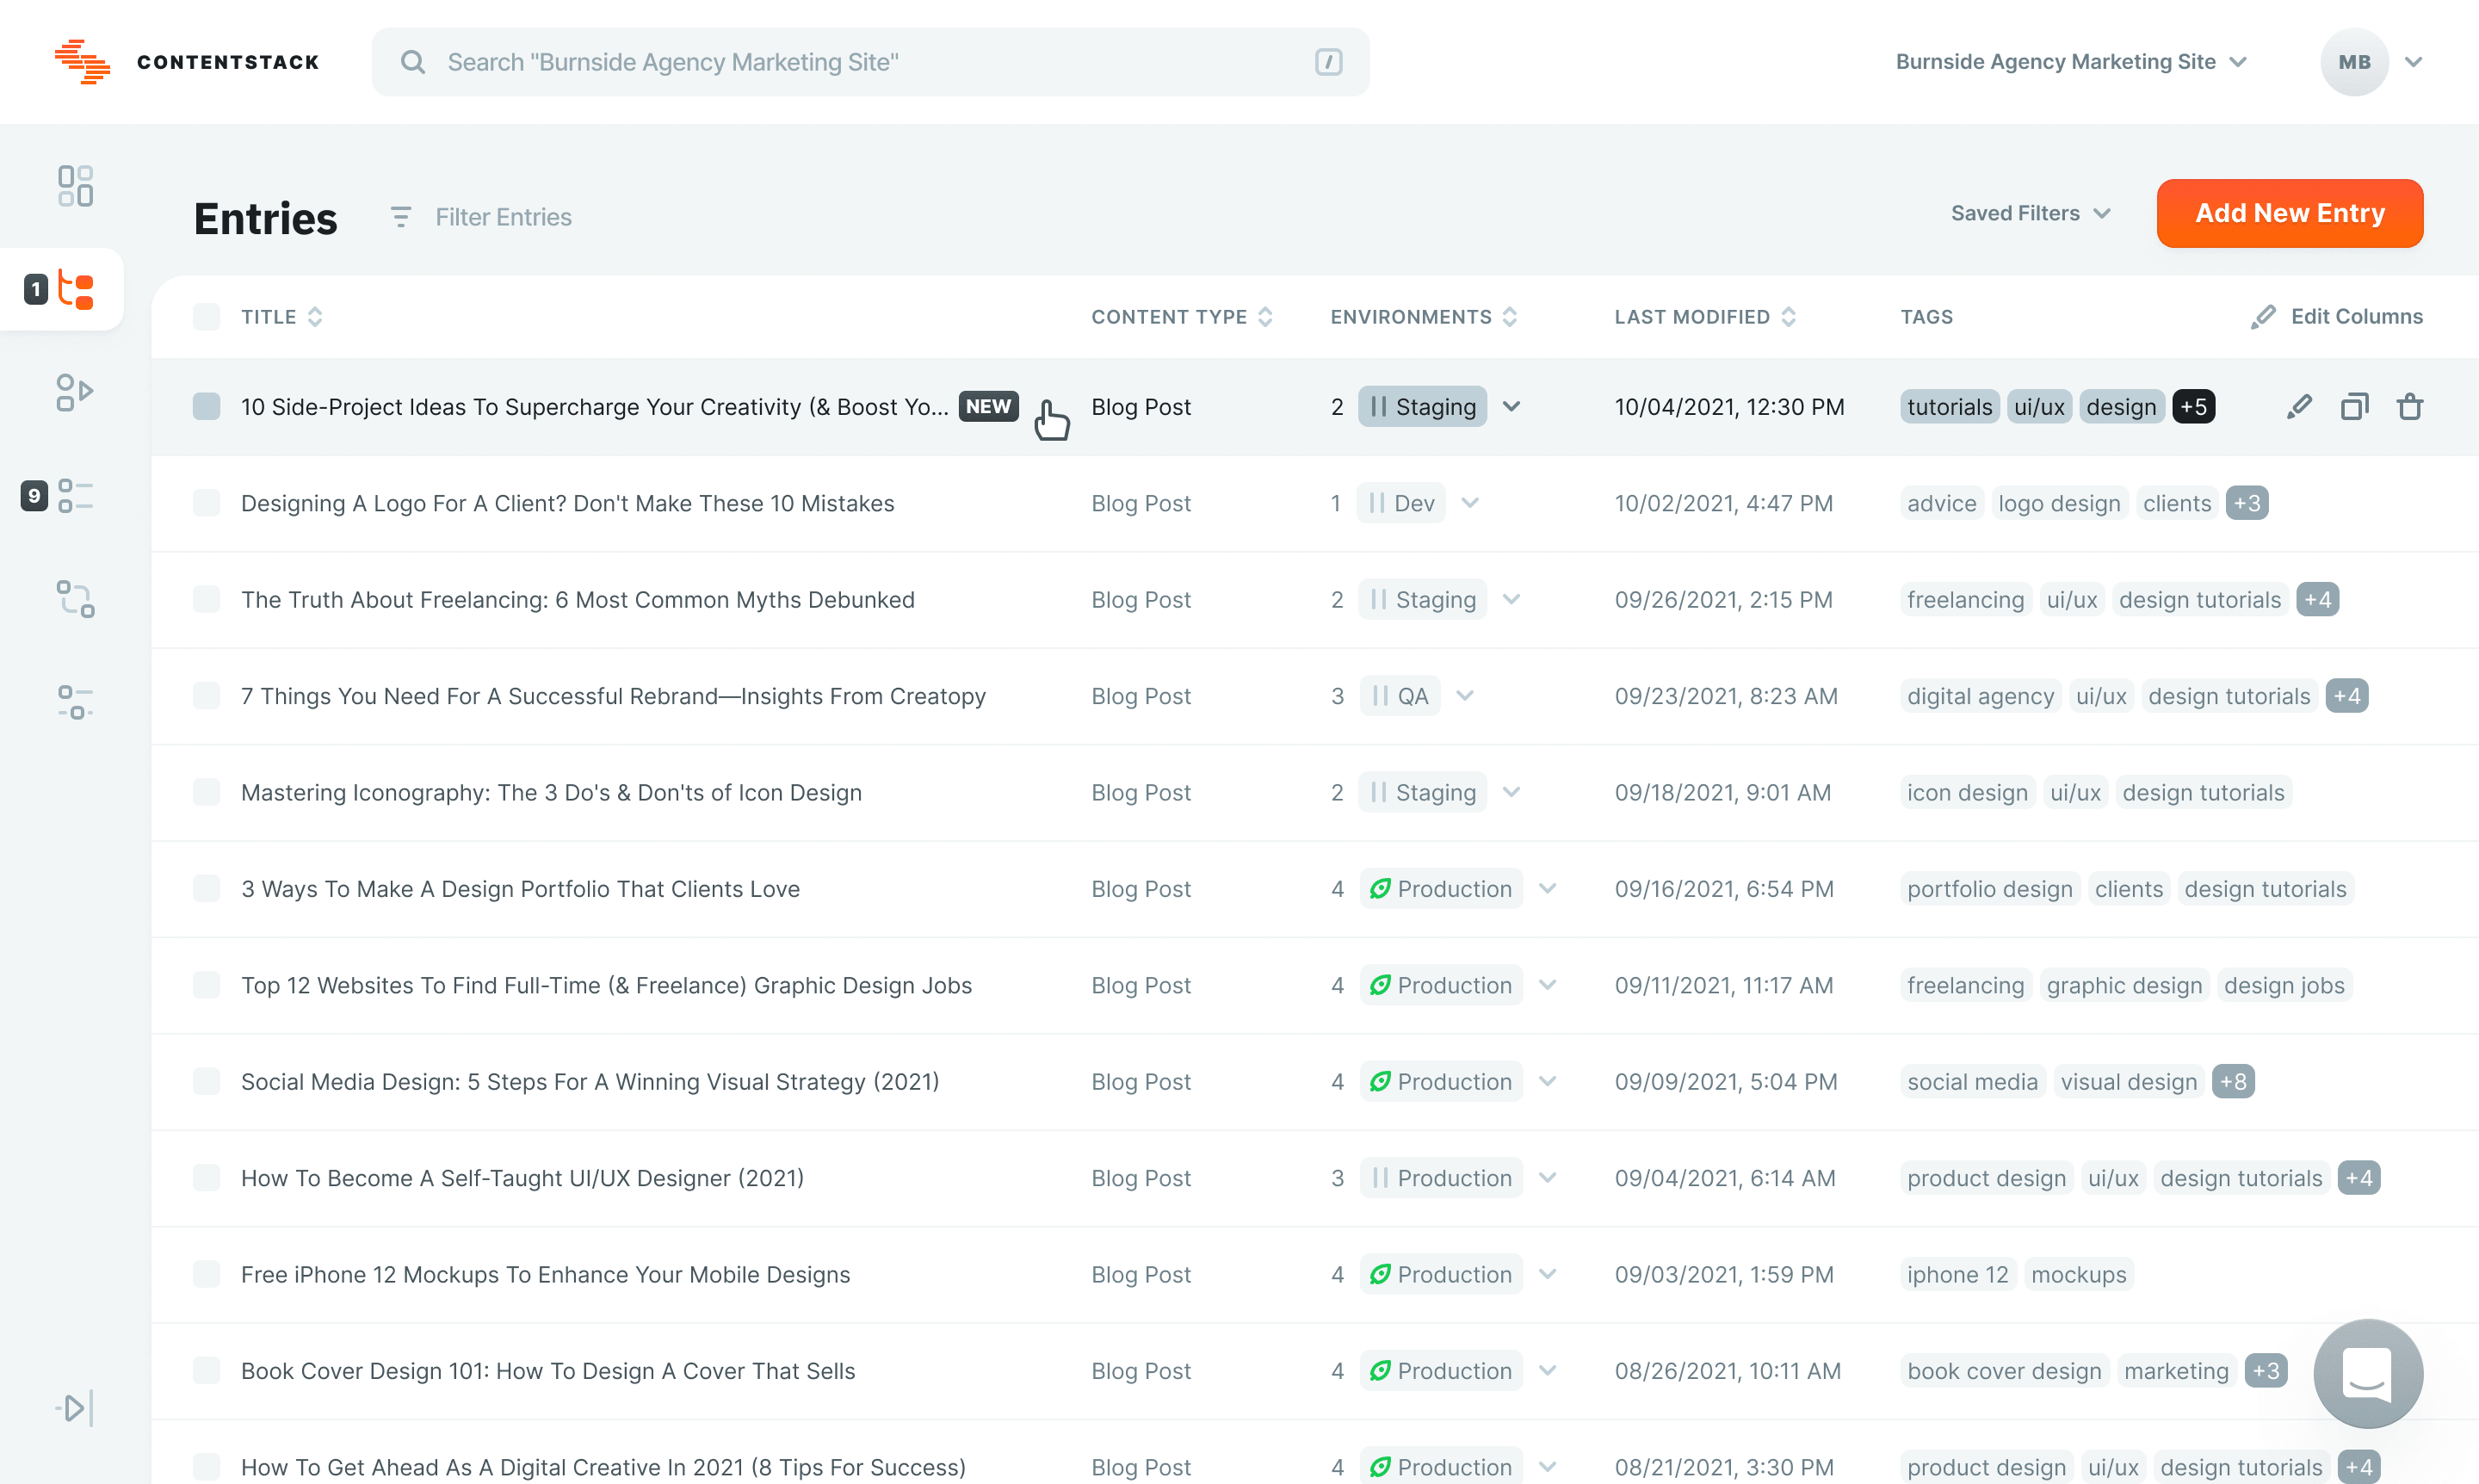Open the Burnside Agency Marketing Site dropdown
This screenshot has width=2479, height=1484.
2071,62
